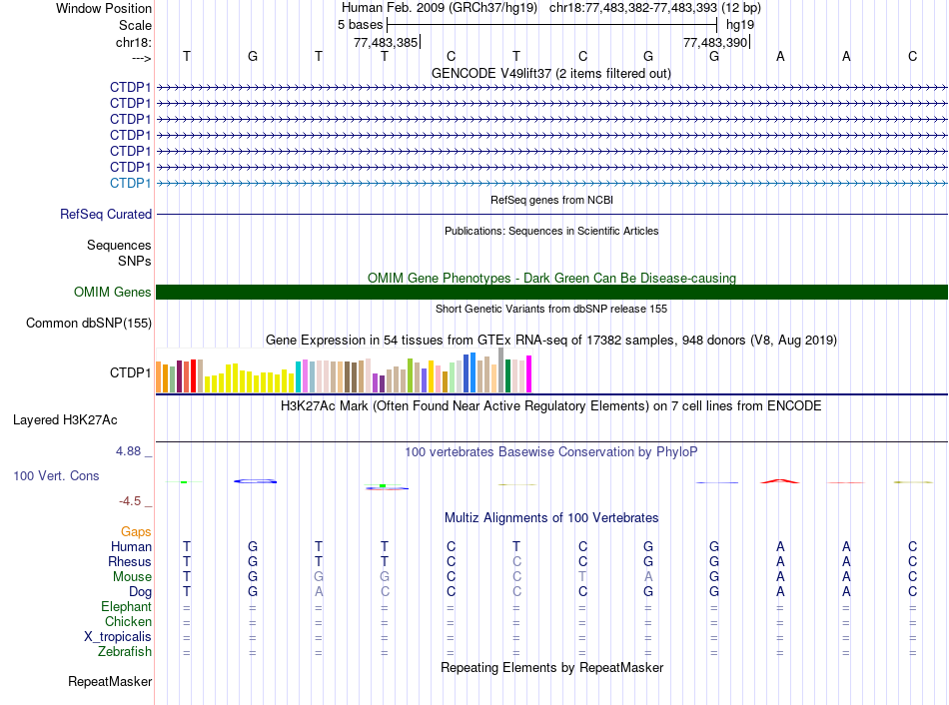Screen dimensions: 949x705
Task: Select the Dog alignment row label
Action: coord(140,592)
